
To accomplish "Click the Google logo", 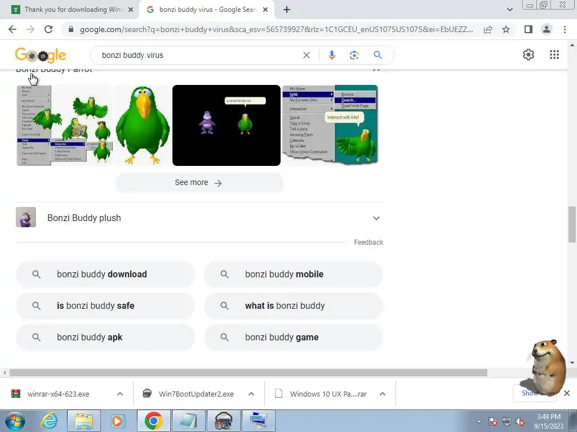I will pyautogui.click(x=41, y=55).
